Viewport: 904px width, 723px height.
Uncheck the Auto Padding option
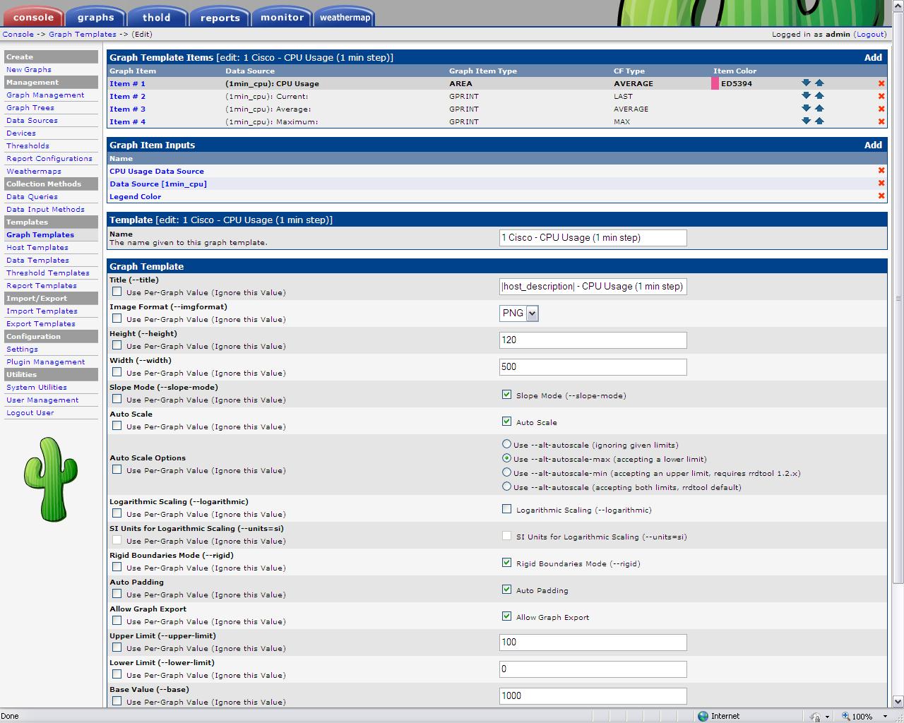[506, 590]
